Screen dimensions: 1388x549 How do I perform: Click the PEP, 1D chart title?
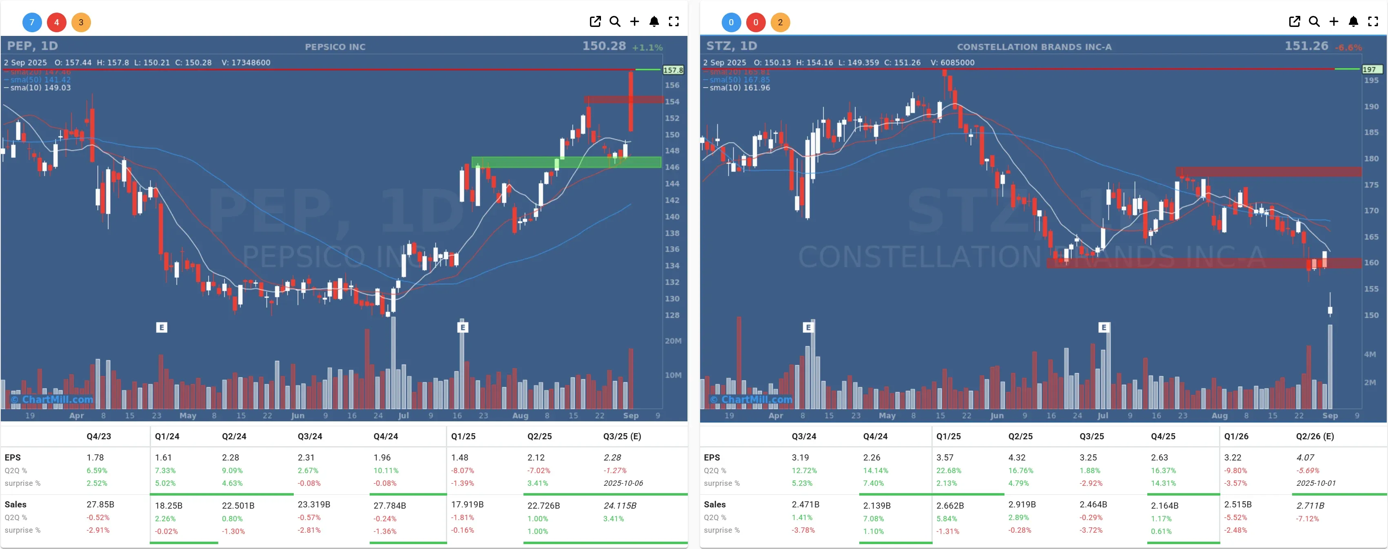[32, 46]
